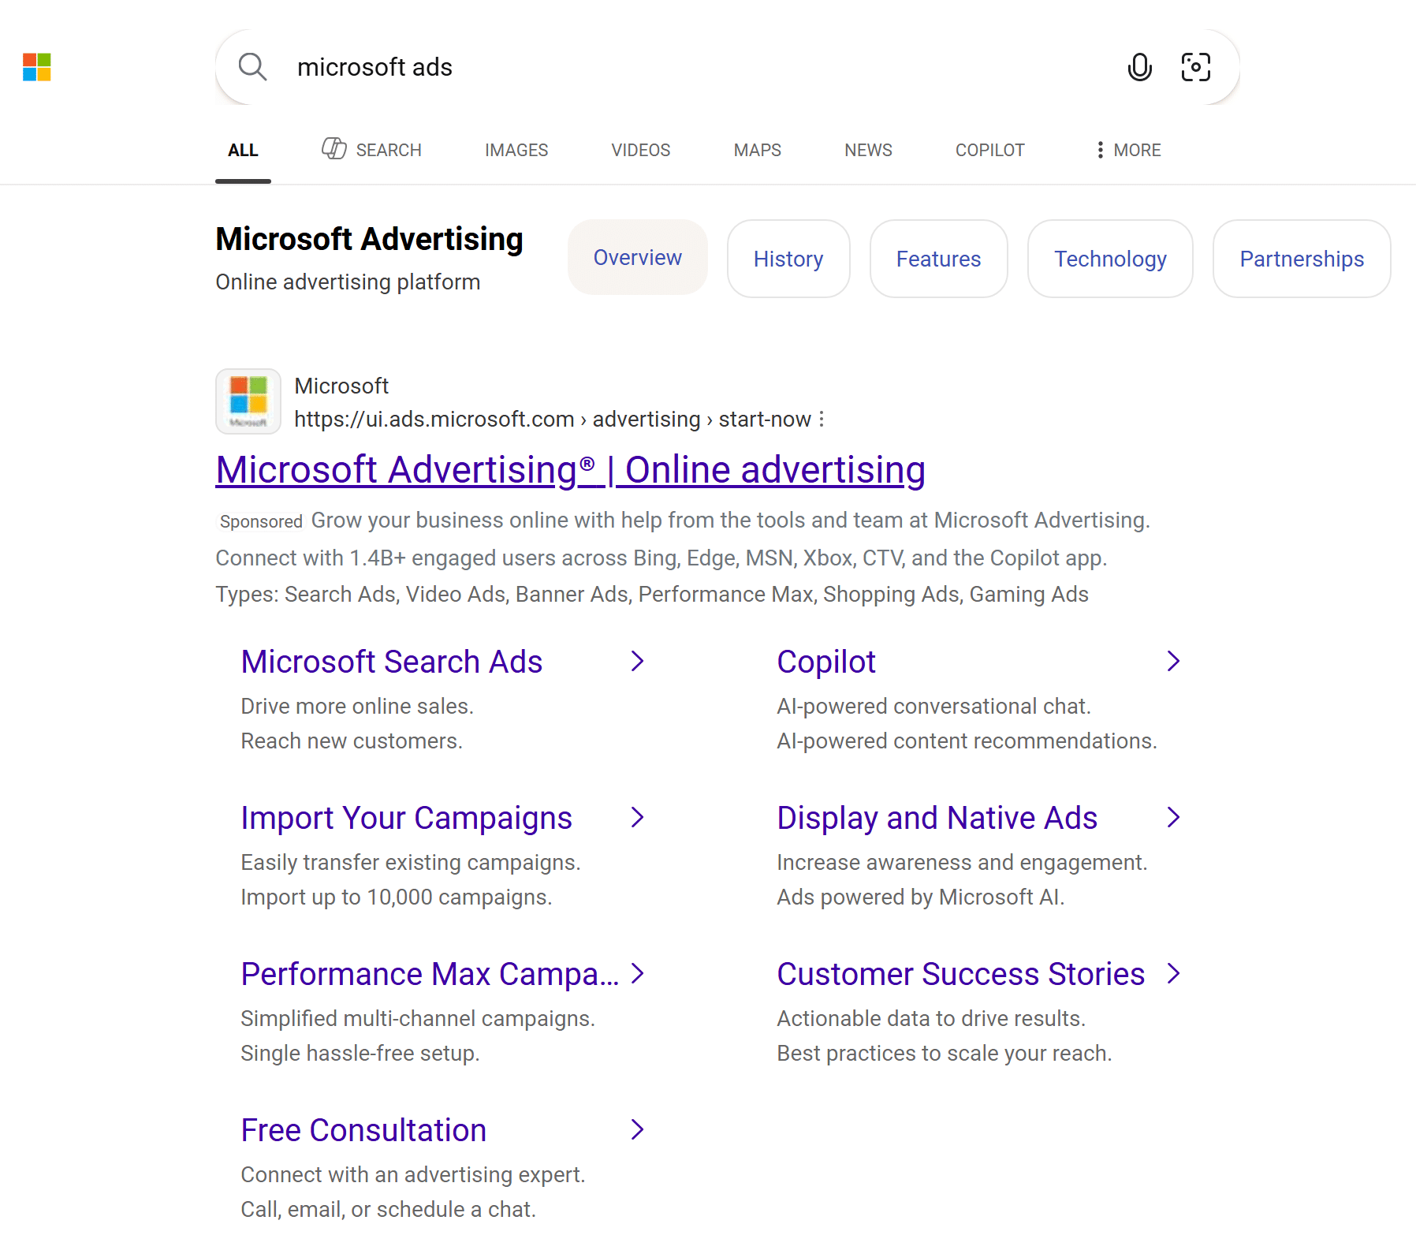Click the ui.ads.microsoft.com URL breadcrumb
The image size is (1416, 1250).
pos(552,419)
